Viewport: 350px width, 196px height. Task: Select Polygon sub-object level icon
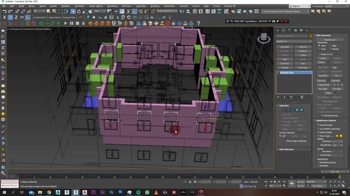(297, 110)
